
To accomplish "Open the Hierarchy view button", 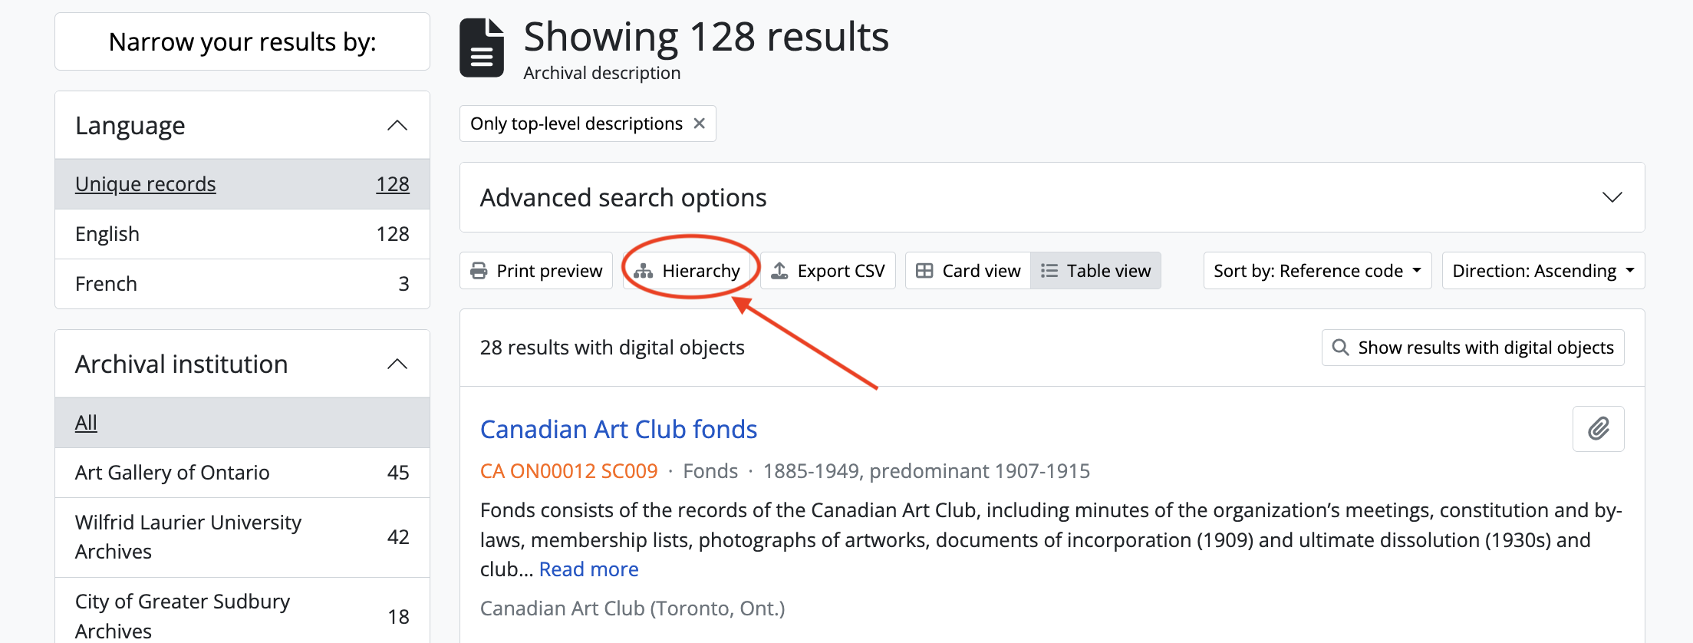I will click(x=687, y=271).
